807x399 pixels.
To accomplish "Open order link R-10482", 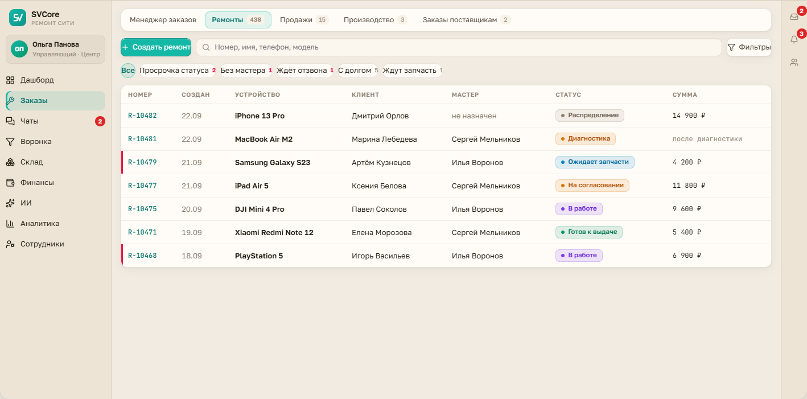I will pos(142,116).
